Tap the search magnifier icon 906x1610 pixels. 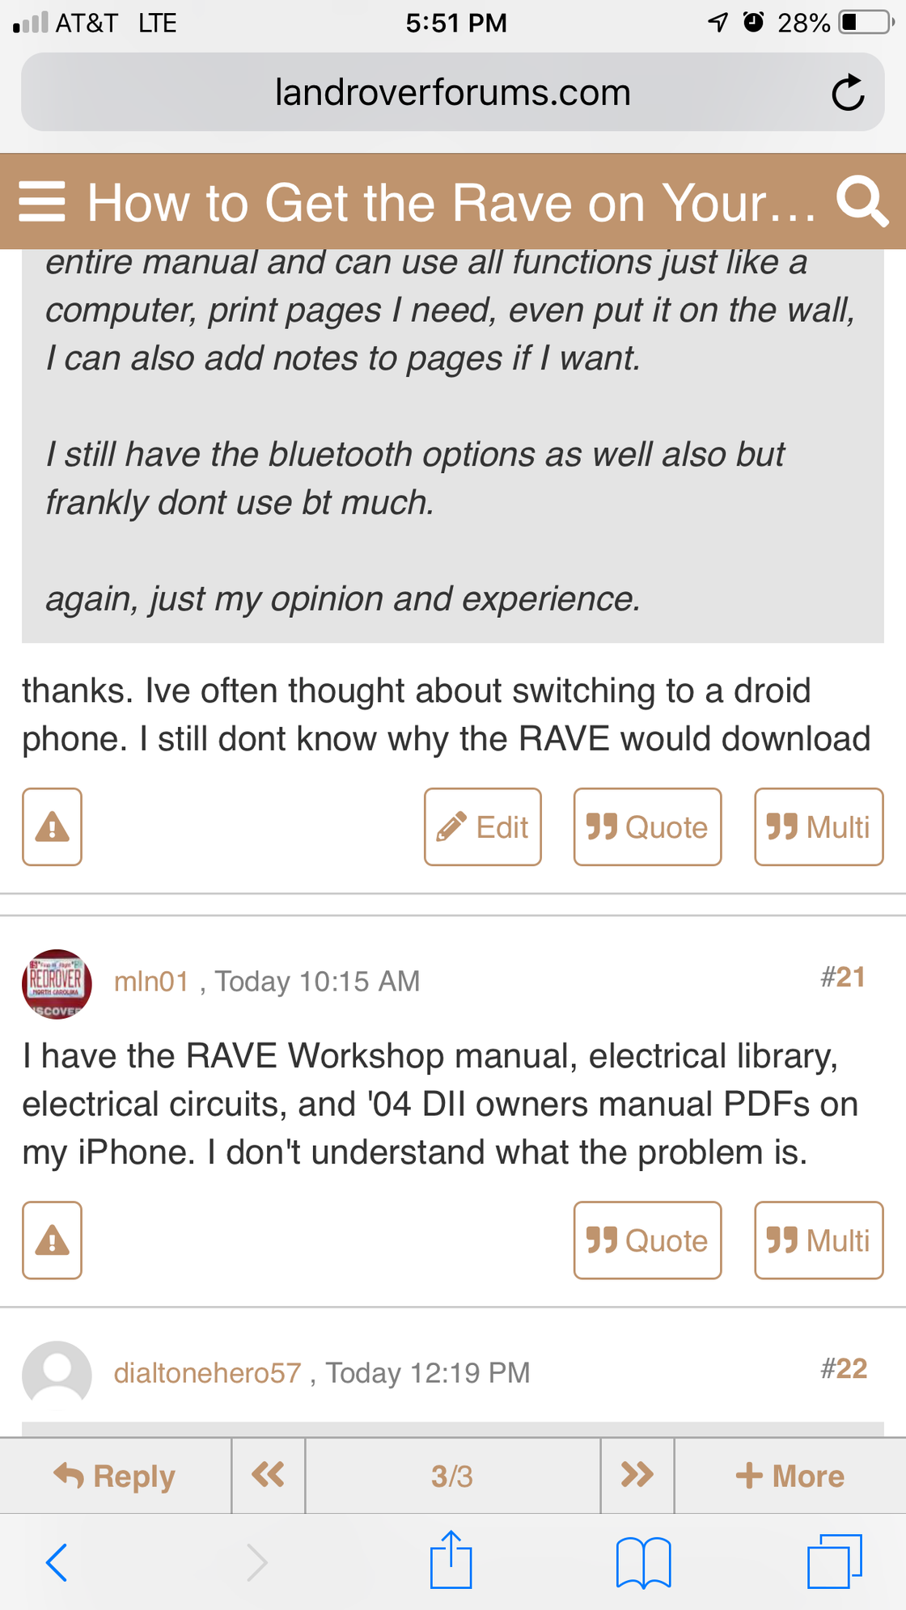[x=862, y=201]
